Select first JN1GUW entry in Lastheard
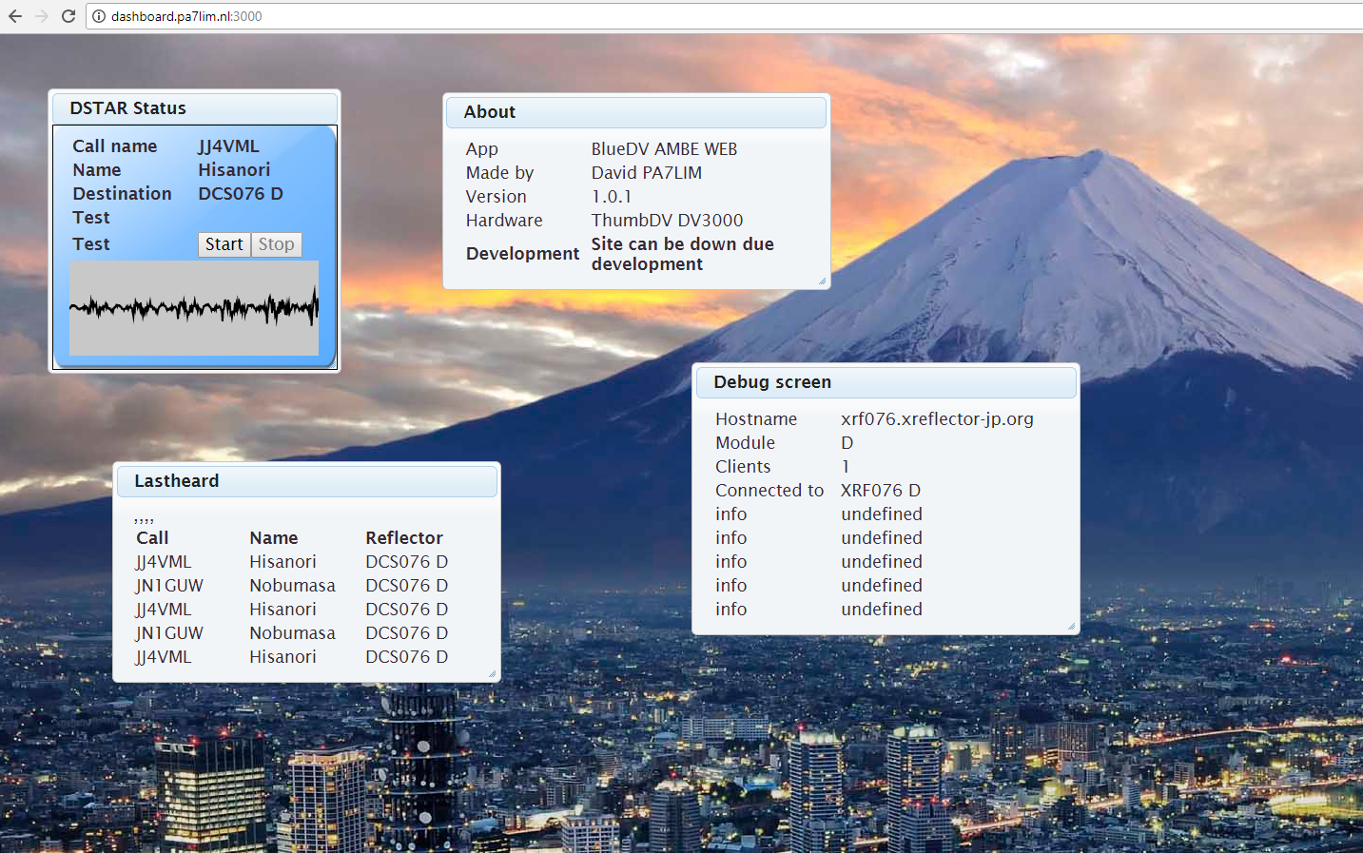The image size is (1363, 853). pos(169,586)
